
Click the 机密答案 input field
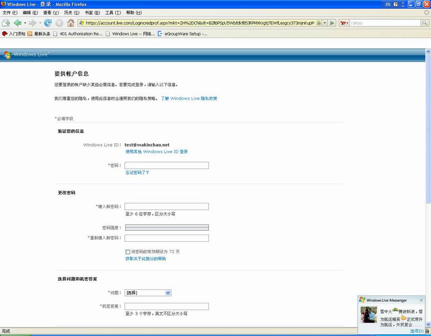pos(167,306)
